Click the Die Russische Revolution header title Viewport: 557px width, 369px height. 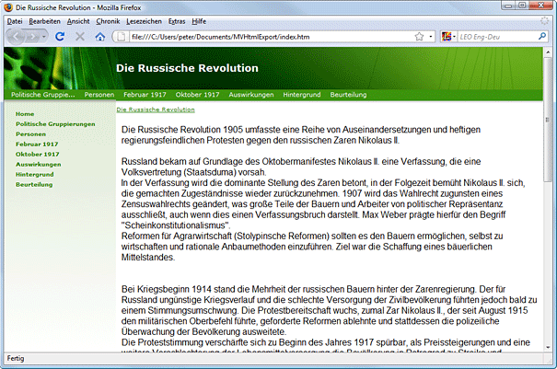click(x=187, y=68)
